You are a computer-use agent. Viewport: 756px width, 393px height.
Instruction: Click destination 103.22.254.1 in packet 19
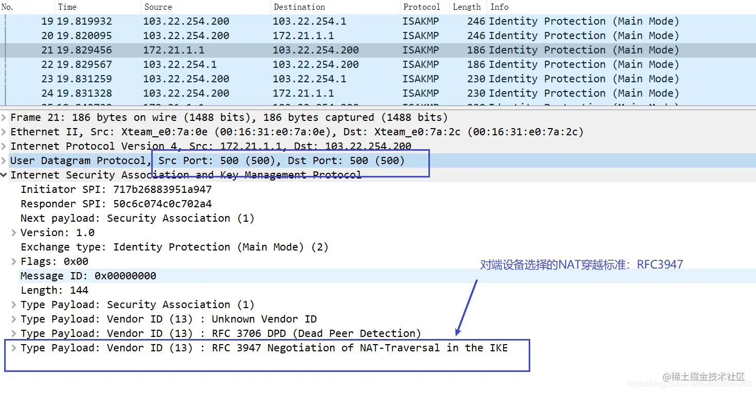[x=310, y=21]
